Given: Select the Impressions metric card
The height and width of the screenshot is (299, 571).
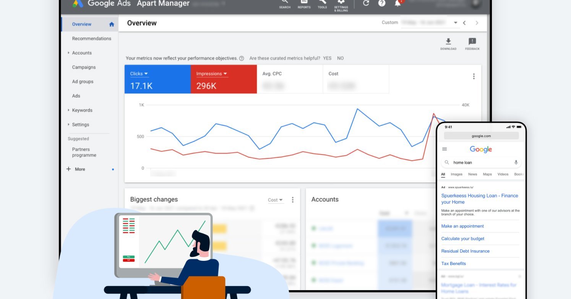Looking at the screenshot, I should [x=224, y=79].
